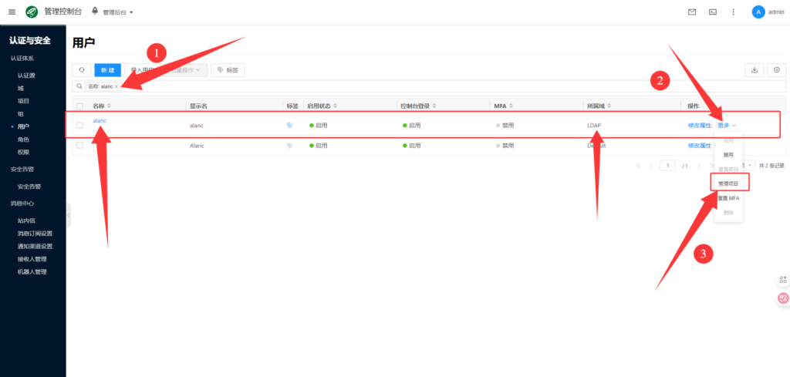Sort the table by 名称 column
This screenshot has width=790, height=377.
click(109, 106)
